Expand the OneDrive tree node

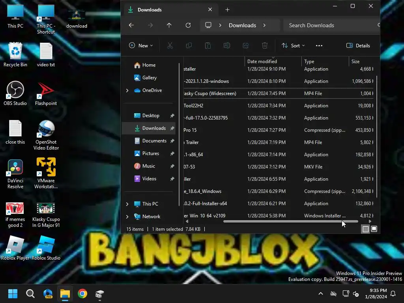tap(127, 90)
